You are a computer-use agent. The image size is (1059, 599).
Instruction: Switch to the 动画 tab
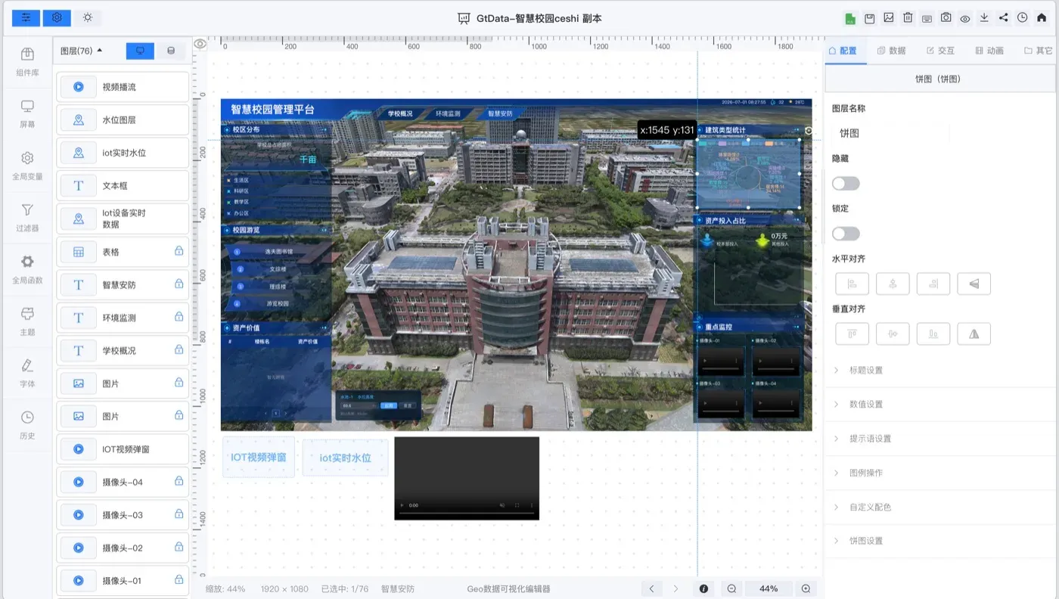tap(989, 51)
